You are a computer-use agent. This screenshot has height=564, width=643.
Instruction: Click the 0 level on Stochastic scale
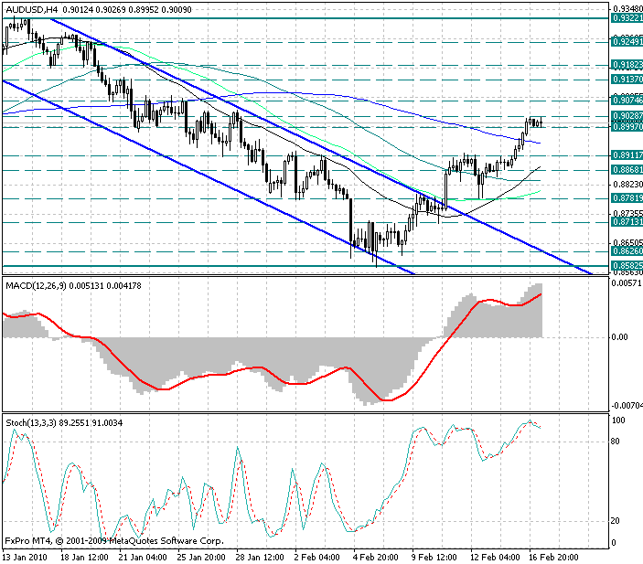coord(614,543)
